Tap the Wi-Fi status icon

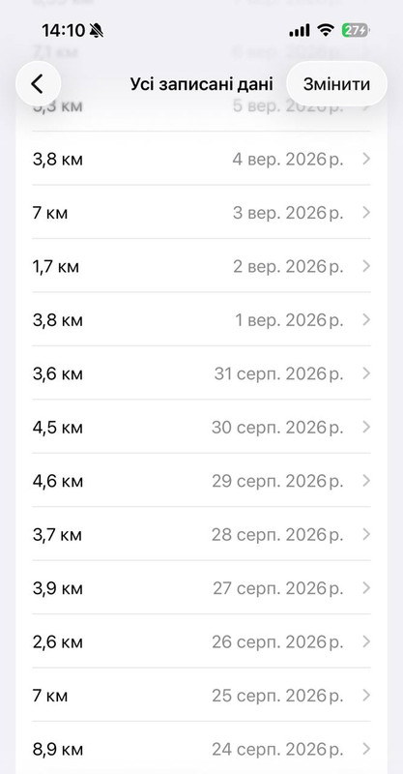coord(326,31)
